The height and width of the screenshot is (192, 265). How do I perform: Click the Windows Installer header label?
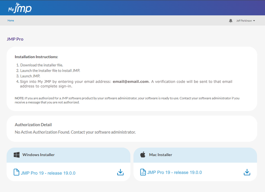pos(39,155)
